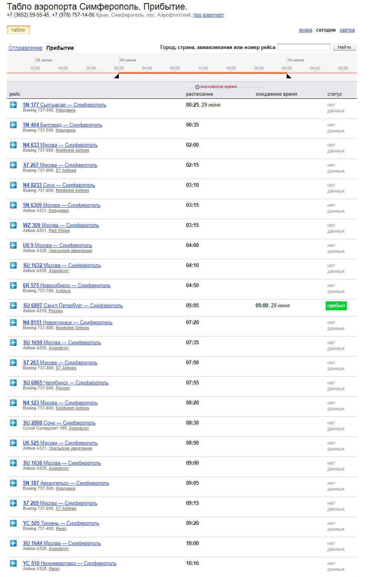Image resolution: width=370 pixels, height=577 pixels.
Task: Select the Прибытие tab
Action: point(60,48)
